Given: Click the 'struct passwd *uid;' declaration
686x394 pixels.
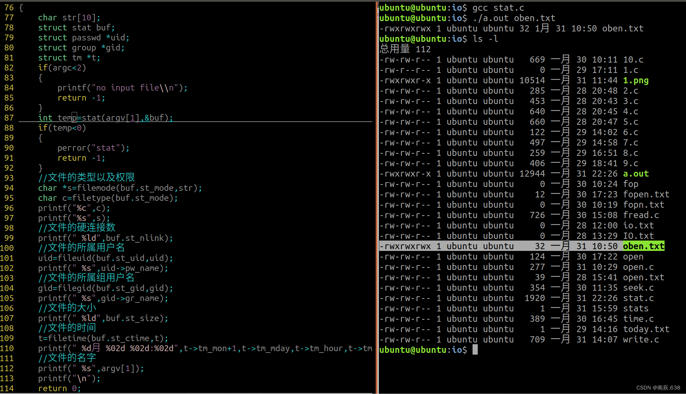Looking at the screenshot, I should (83, 38).
